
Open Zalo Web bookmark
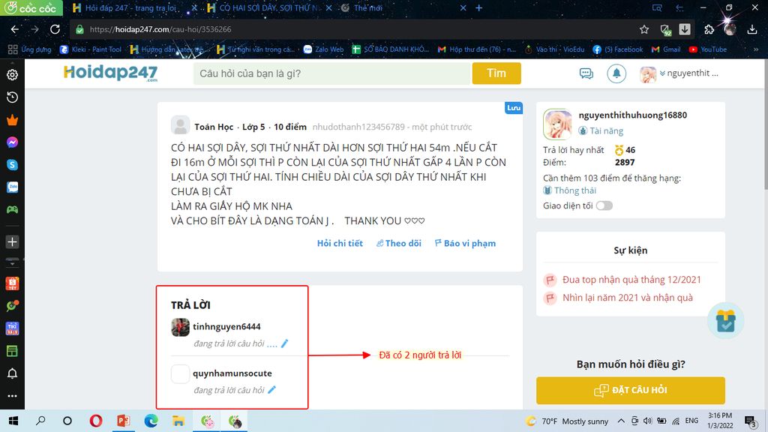[323, 49]
